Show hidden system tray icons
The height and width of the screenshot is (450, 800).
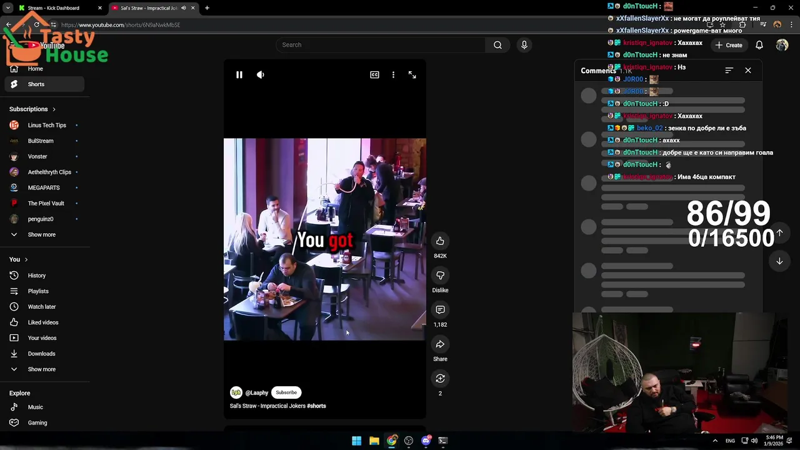pos(715,441)
